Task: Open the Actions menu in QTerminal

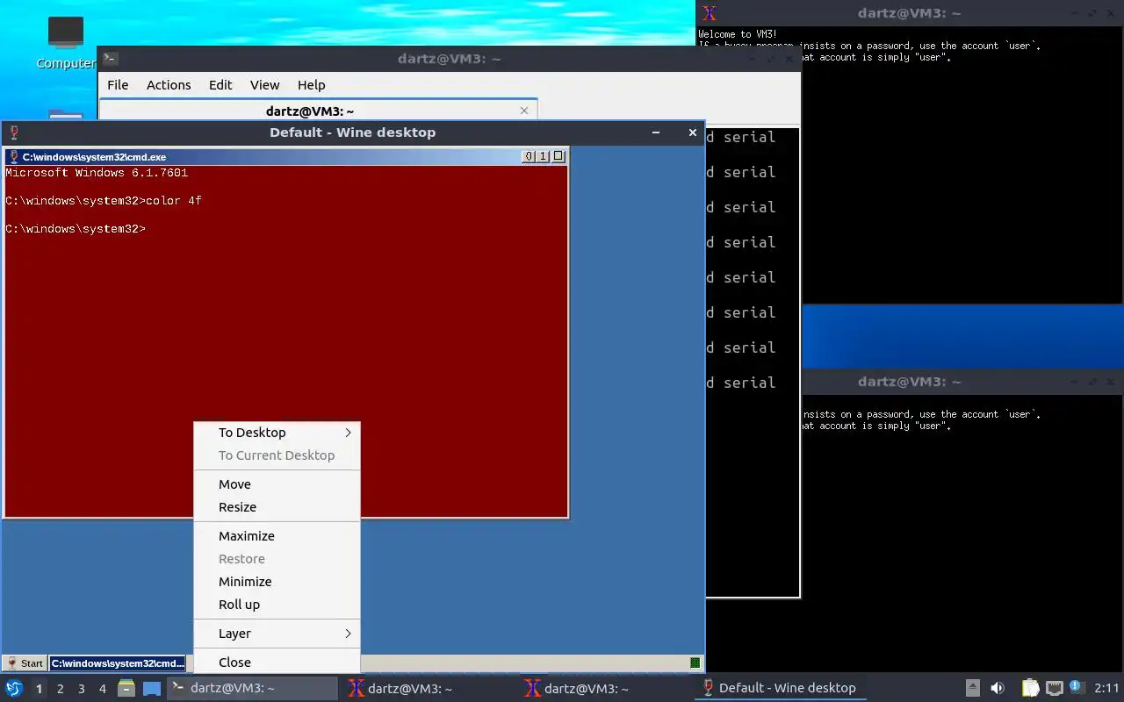Action: point(169,85)
